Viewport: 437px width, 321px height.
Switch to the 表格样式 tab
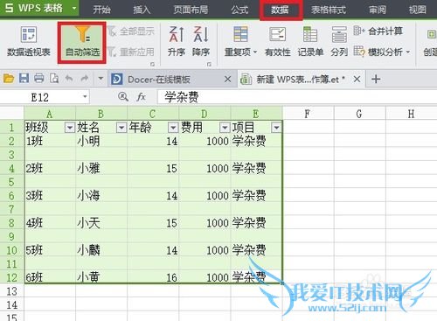pyautogui.click(x=329, y=10)
